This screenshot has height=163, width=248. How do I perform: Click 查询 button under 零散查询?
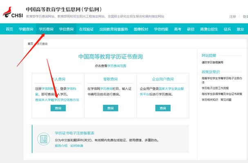110,108
